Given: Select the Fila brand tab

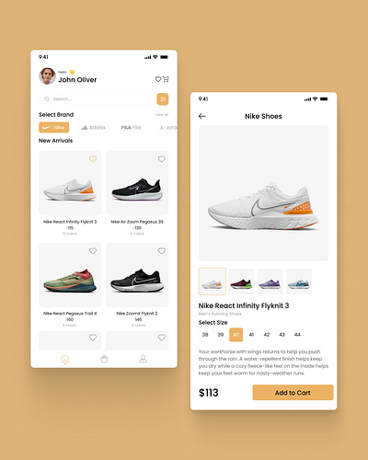Looking at the screenshot, I should 132,127.
